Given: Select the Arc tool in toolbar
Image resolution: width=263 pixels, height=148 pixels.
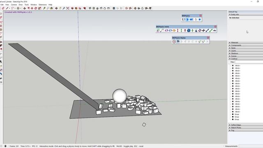Looking at the screenshot, I should tap(12, 8).
